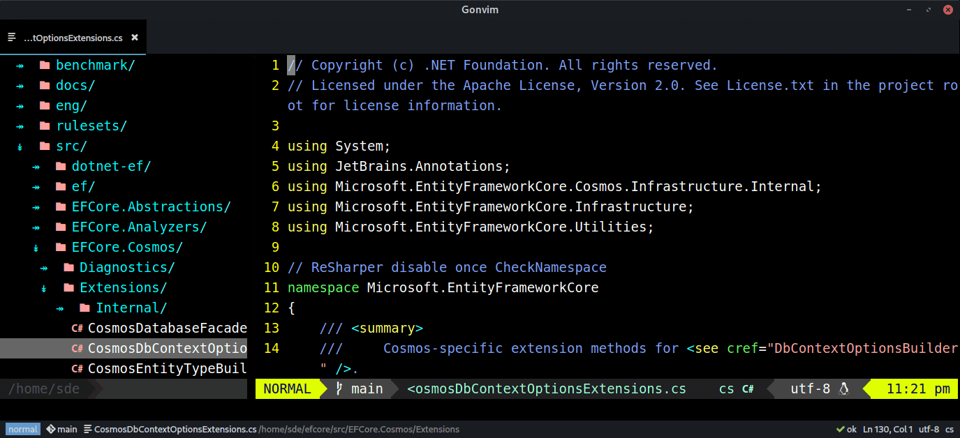
Task: Expand the Internal/ folder arrow
Action: coord(60,308)
